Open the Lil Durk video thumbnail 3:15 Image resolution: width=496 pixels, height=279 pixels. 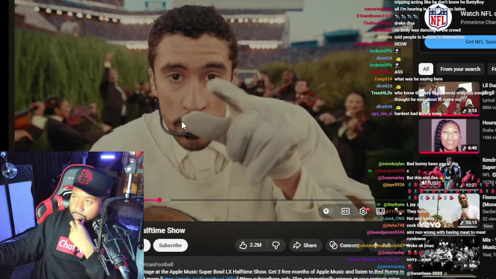tap(449, 98)
